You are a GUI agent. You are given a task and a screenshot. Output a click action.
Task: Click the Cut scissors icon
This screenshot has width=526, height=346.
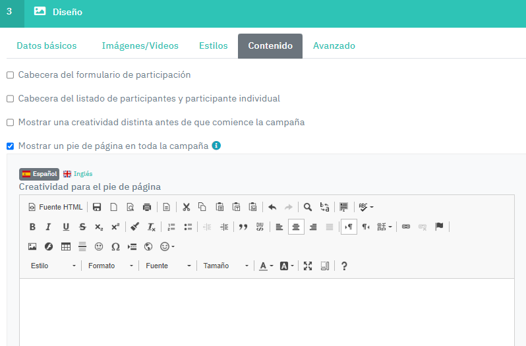[187, 207]
